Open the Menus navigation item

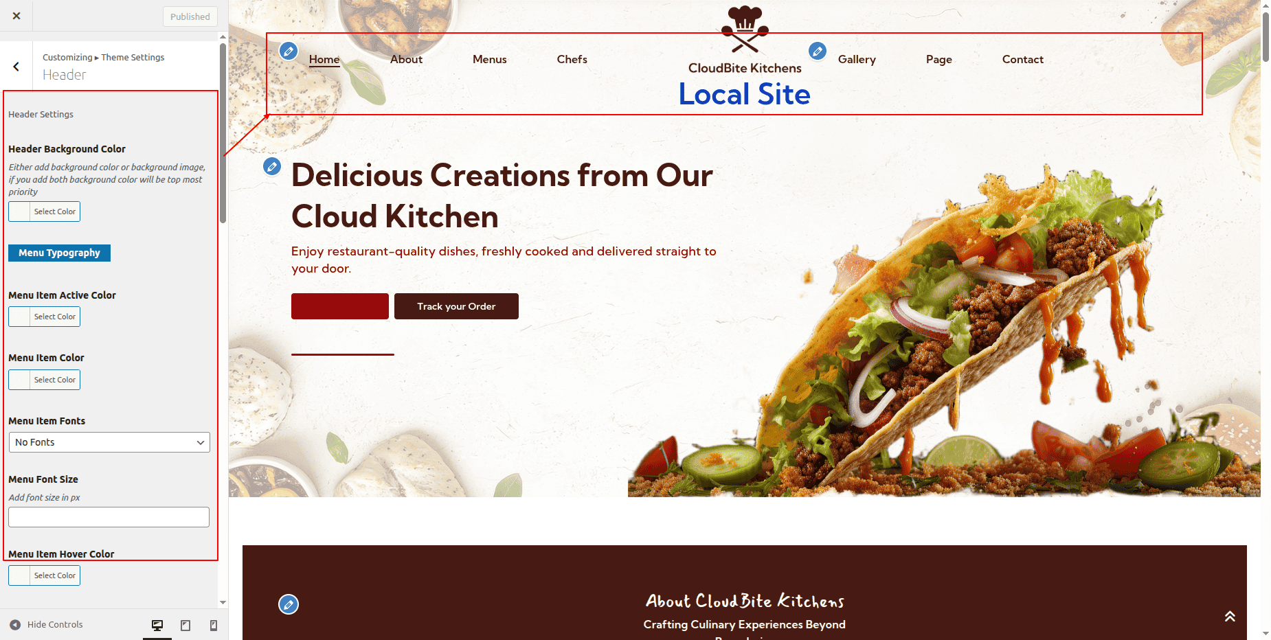click(x=489, y=60)
